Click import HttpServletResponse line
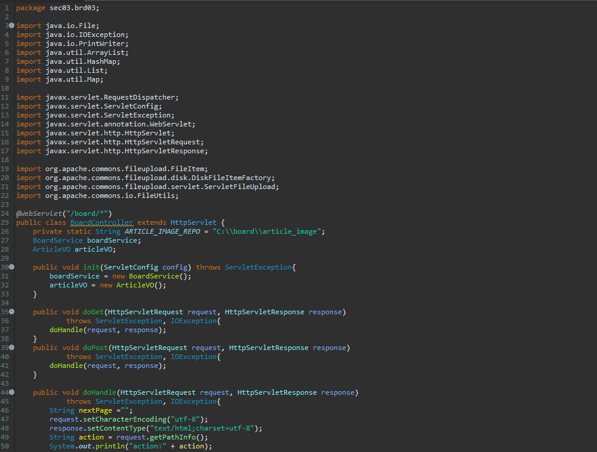The image size is (597, 452). coord(112,151)
